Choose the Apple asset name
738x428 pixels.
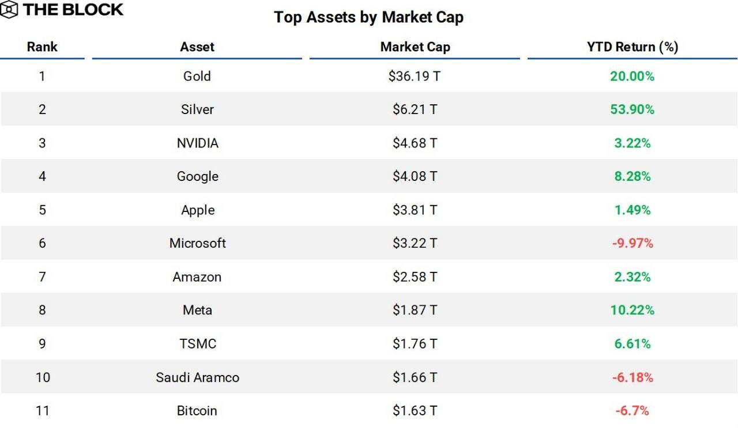click(x=197, y=210)
